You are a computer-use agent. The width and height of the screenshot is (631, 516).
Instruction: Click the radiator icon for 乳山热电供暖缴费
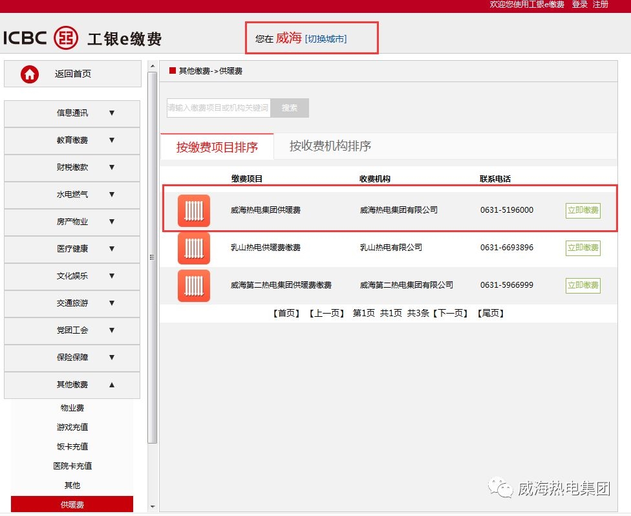pyautogui.click(x=195, y=248)
